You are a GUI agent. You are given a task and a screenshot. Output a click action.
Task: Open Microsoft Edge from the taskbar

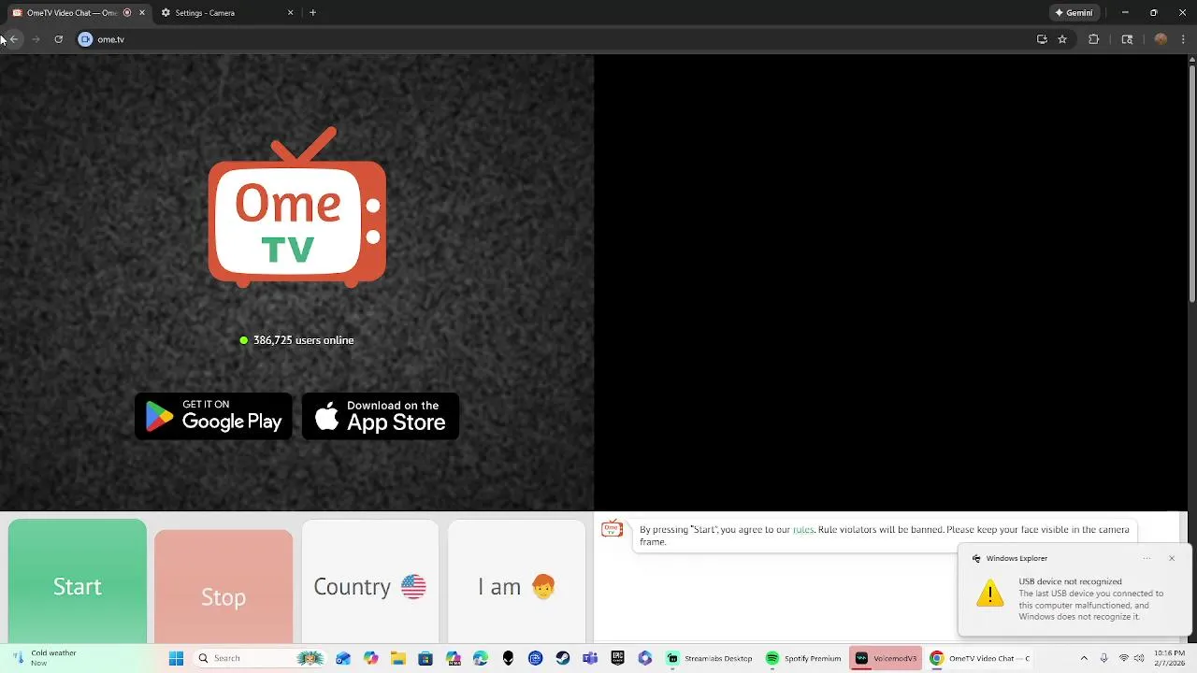click(x=480, y=658)
